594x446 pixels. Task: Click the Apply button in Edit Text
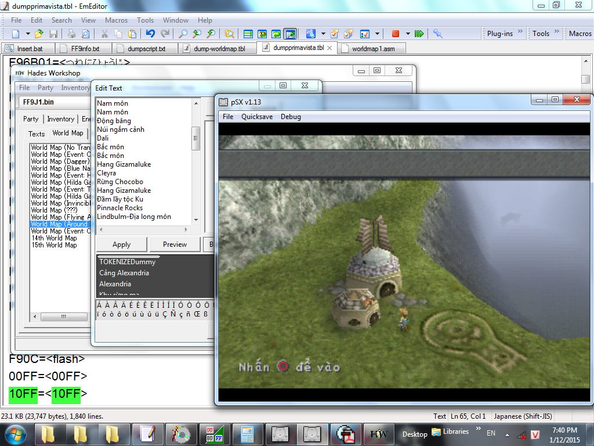pyautogui.click(x=122, y=244)
